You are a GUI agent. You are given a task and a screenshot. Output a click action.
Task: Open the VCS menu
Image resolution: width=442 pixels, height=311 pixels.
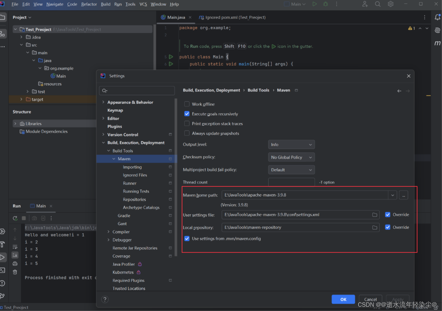pyautogui.click(x=143, y=4)
